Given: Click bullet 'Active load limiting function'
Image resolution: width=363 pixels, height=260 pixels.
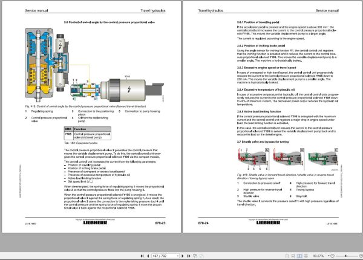Looking at the screenshot, I should click(x=84, y=178).
